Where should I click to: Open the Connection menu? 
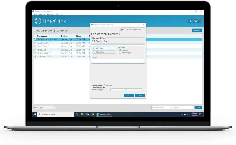pyautogui.click(x=51, y=14)
